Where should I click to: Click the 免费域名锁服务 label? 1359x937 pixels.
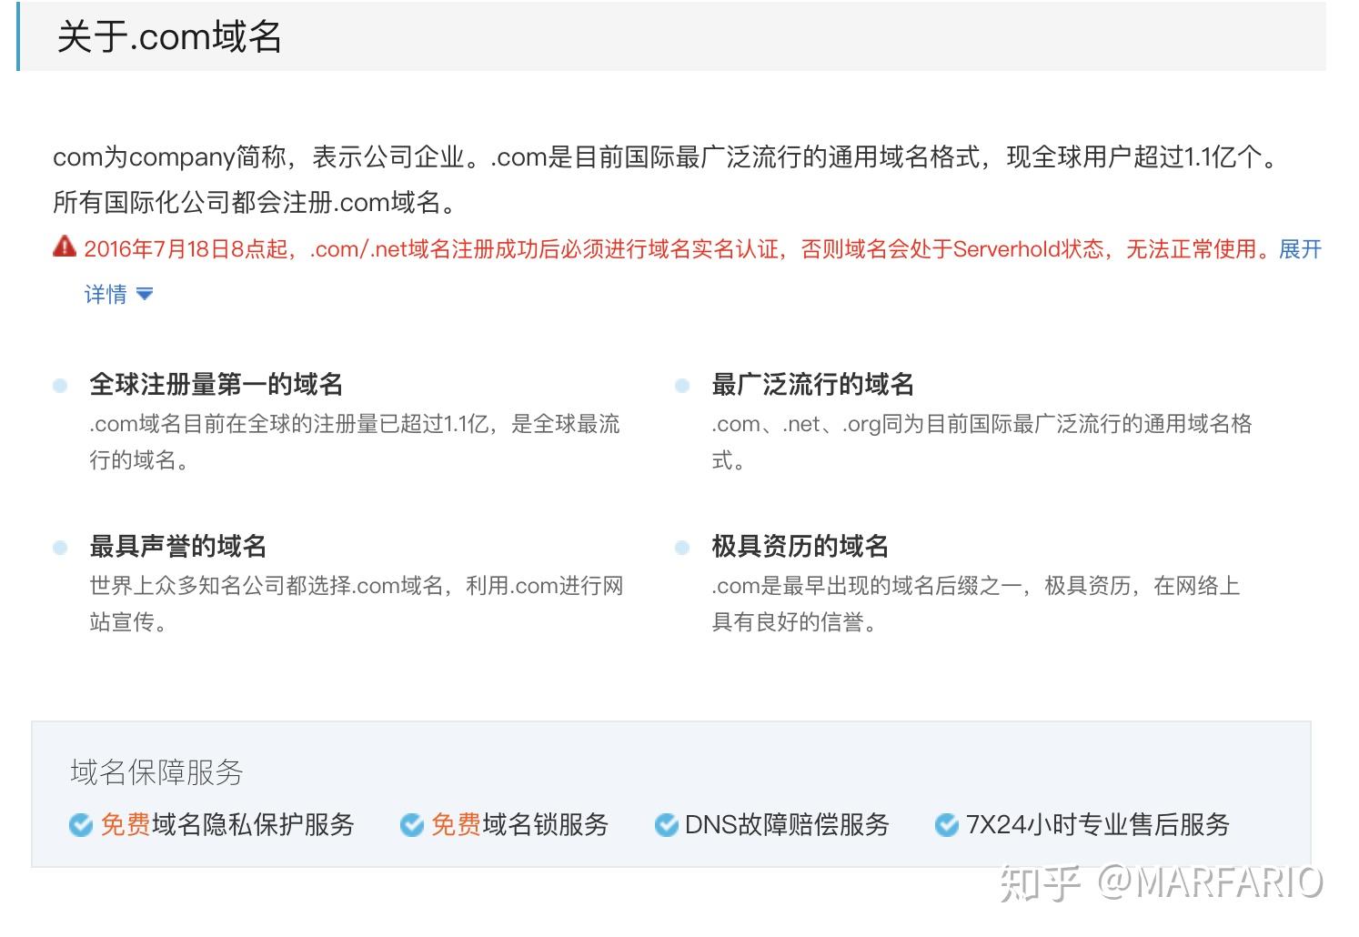(520, 825)
